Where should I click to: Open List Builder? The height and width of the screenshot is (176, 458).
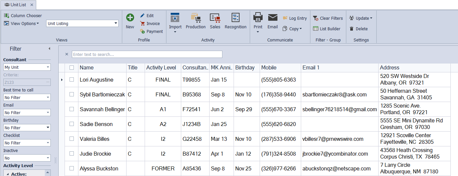[x=327, y=29]
